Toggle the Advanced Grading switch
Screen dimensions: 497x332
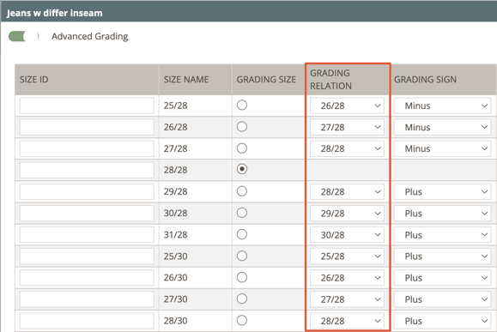point(24,36)
